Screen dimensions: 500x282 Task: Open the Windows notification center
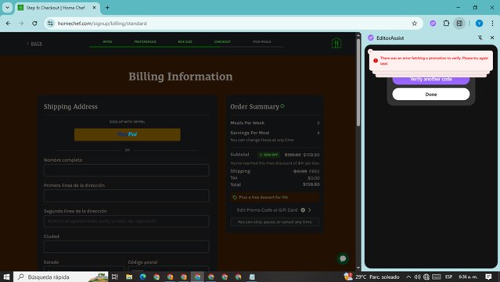(488, 277)
